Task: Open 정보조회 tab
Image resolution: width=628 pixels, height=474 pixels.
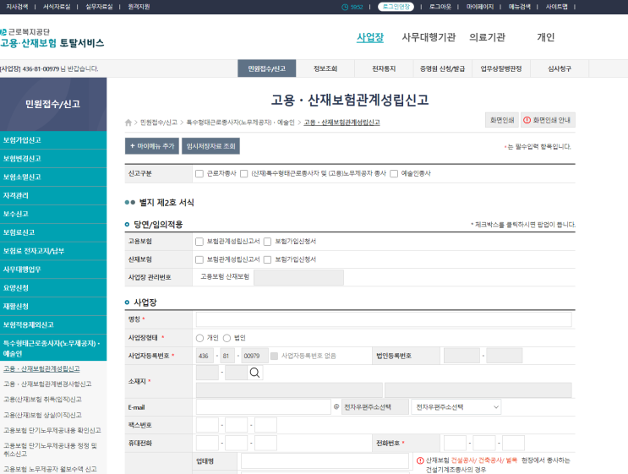Action: point(325,68)
